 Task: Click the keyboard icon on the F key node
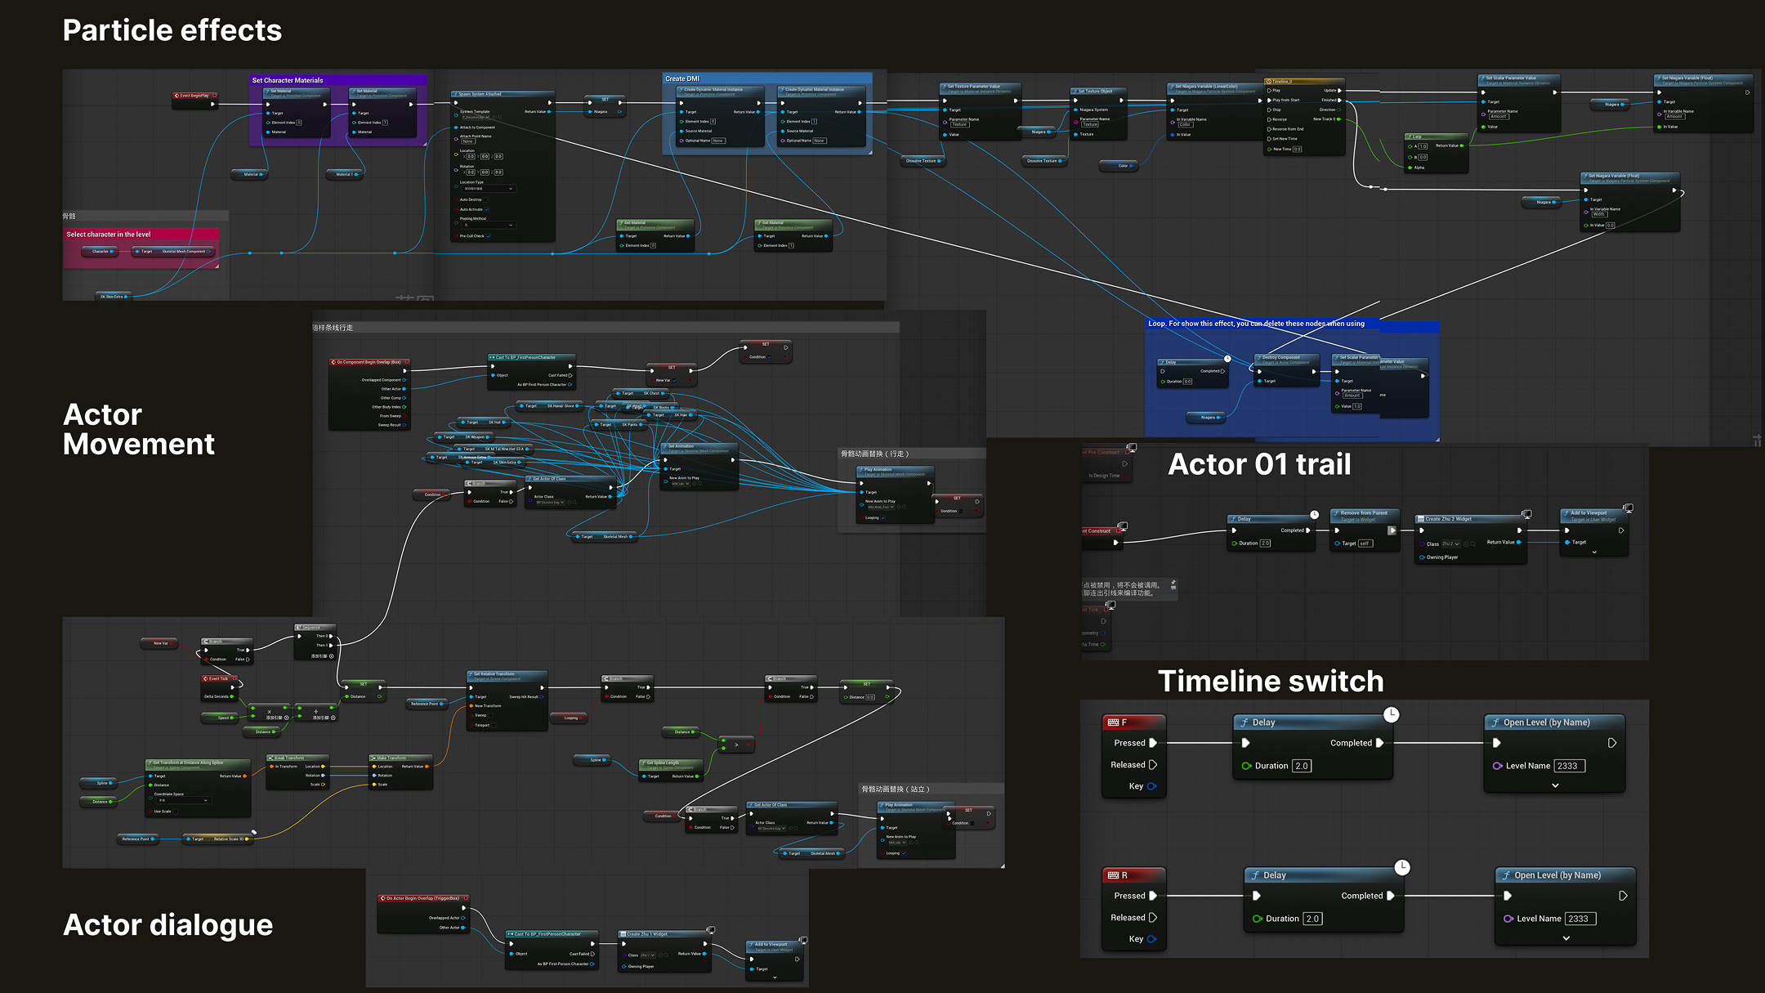tap(1113, 722)
